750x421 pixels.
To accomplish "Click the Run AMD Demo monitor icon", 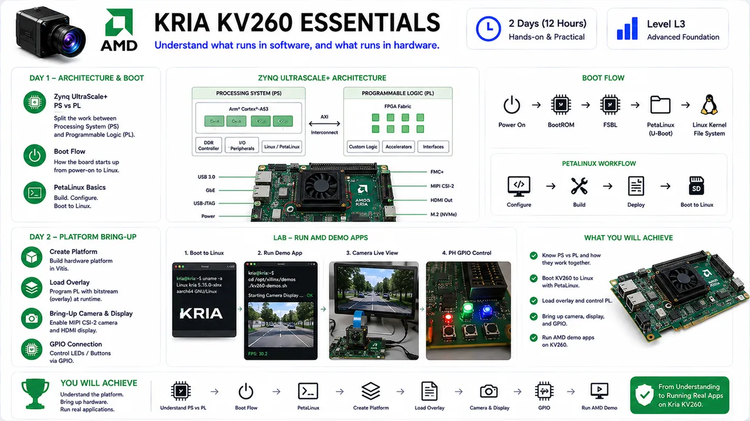I will [x=599, y=391].
